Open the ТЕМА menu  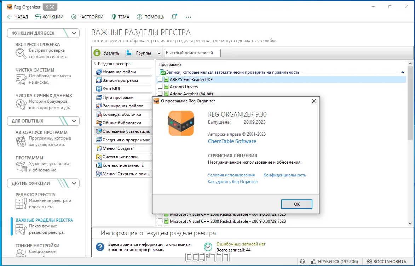pyautogui.click(x=120, y=17)
